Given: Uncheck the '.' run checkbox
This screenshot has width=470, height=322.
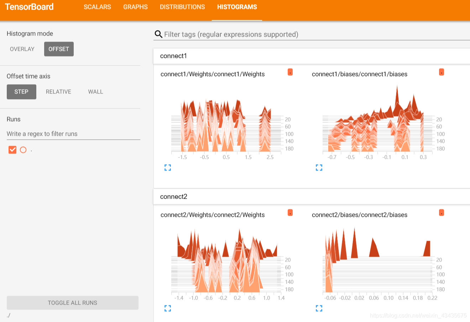Looking at the screenshot, I should coord(12,150).
